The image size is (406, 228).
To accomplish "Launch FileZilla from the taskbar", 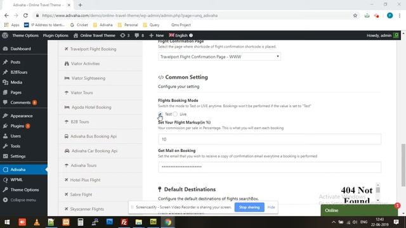I will 124,222.
